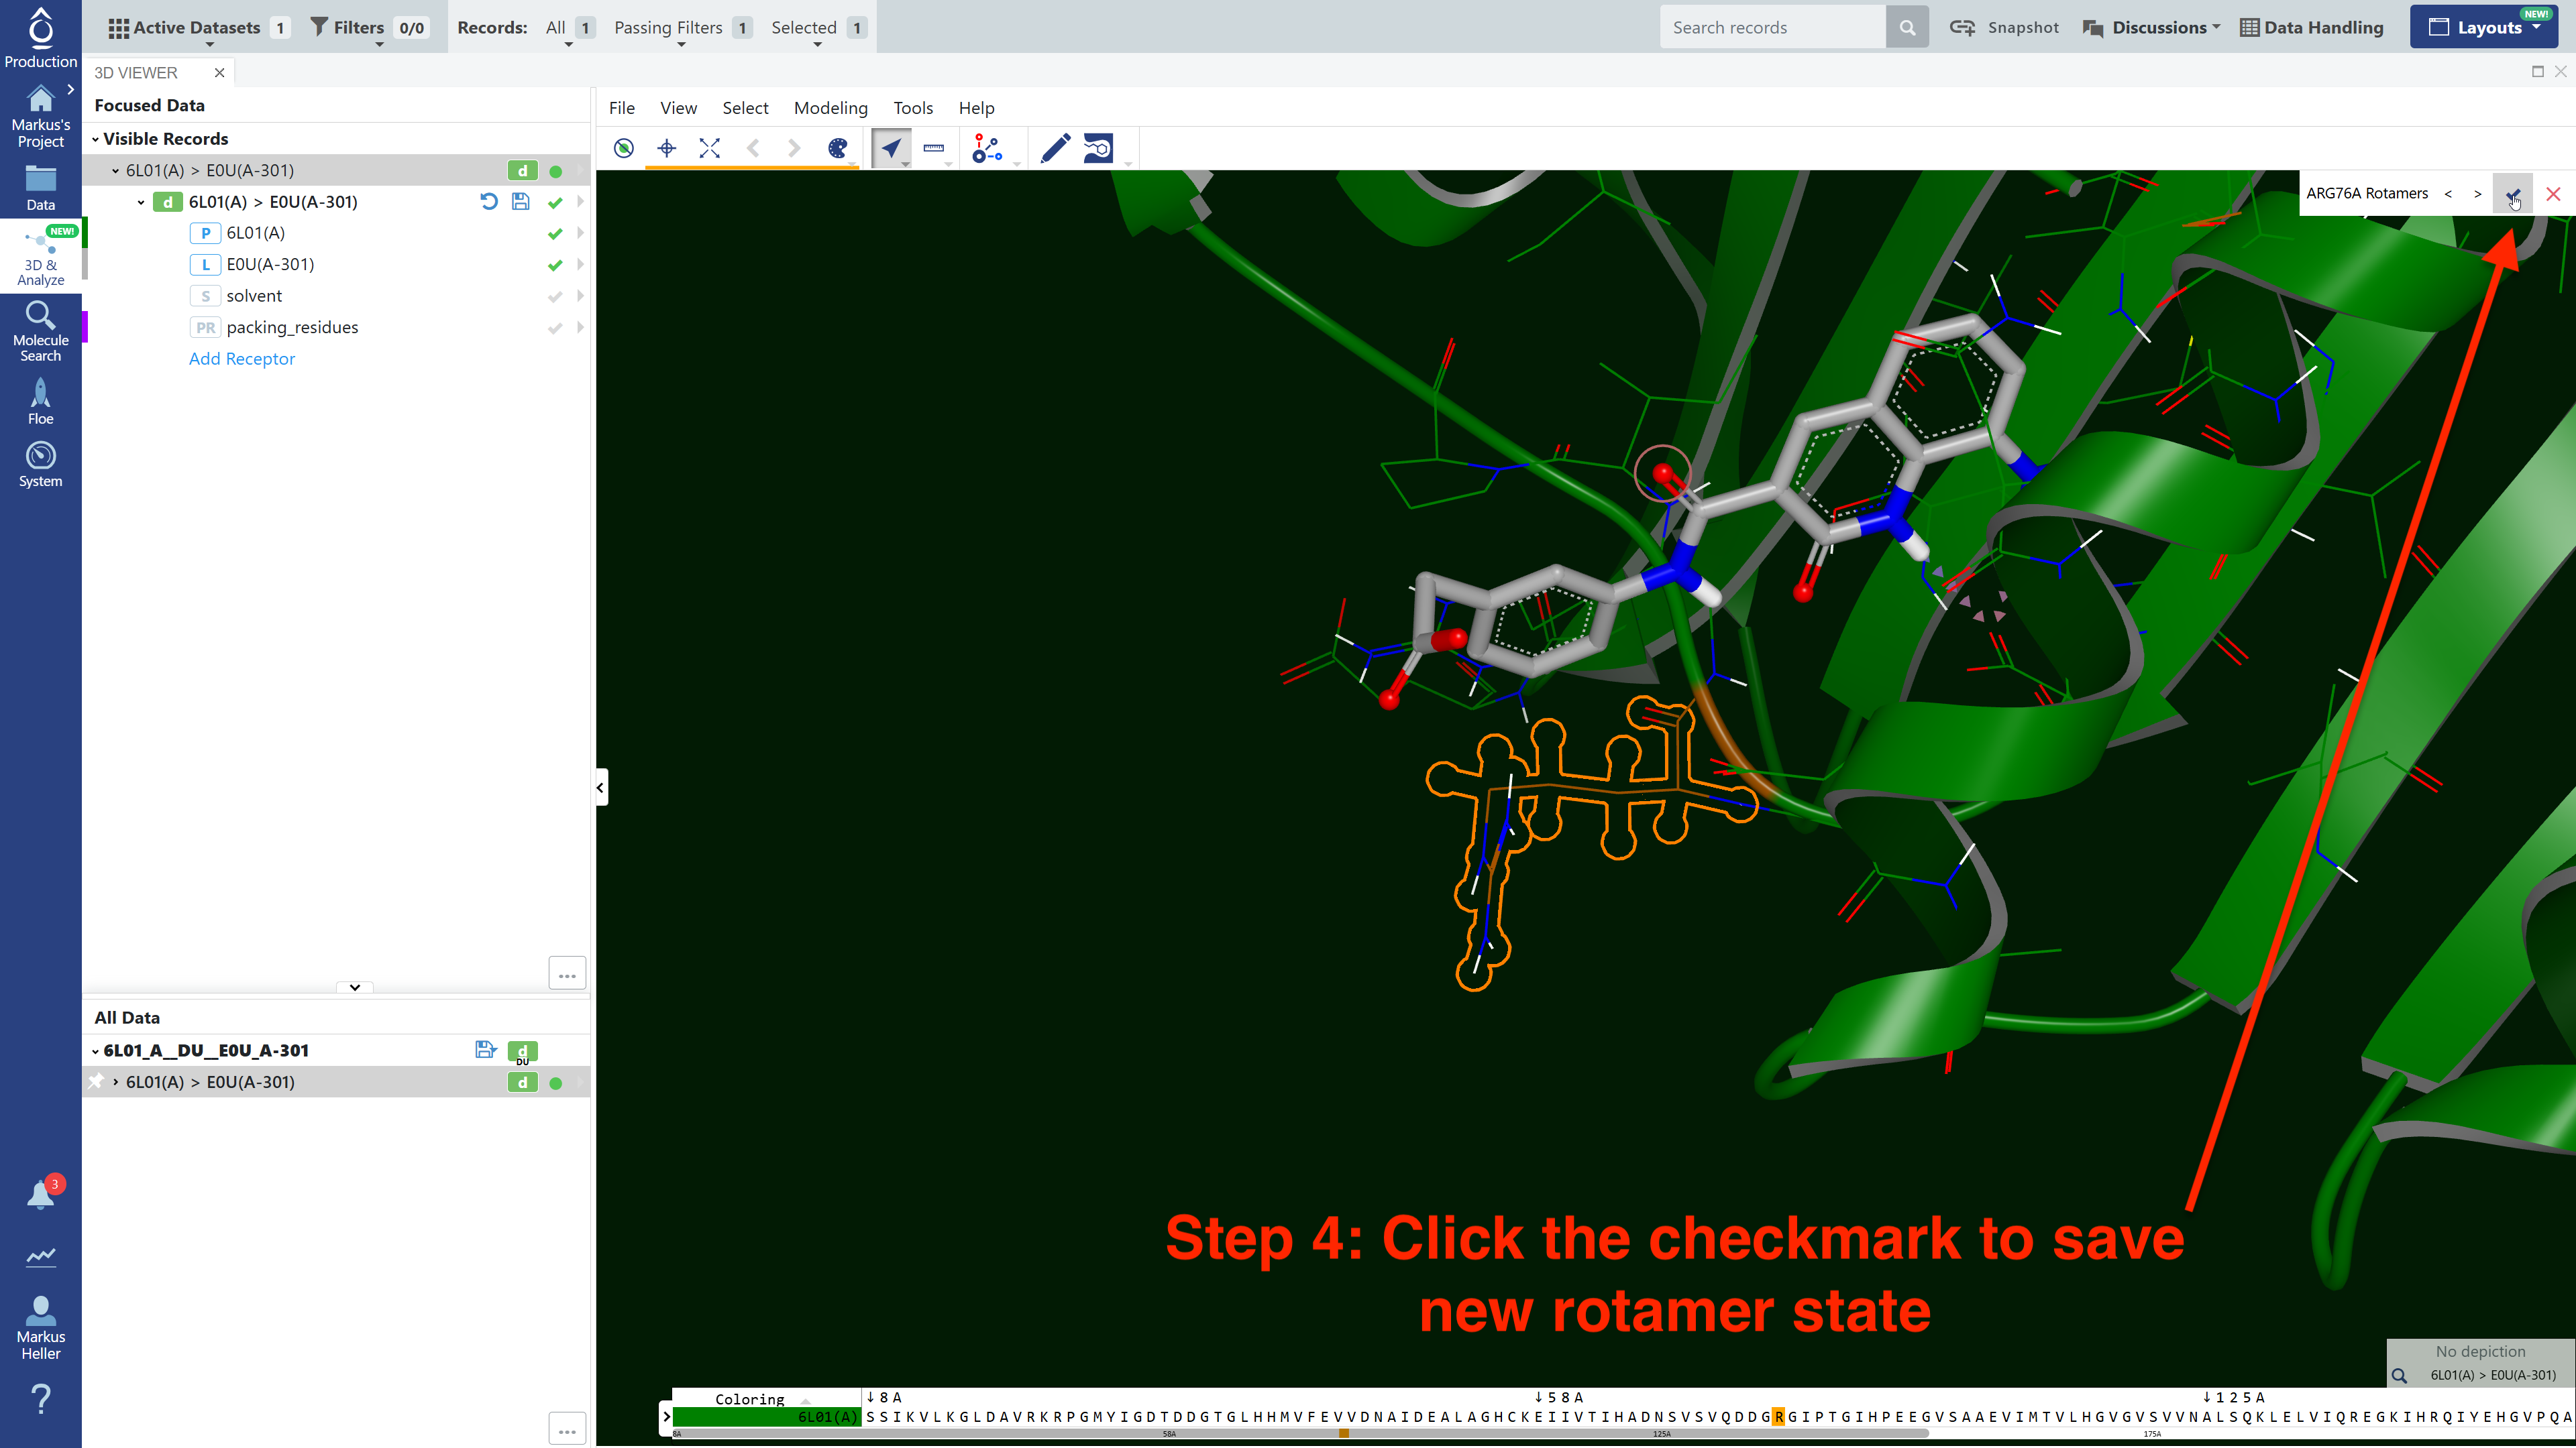Collapse the 6L01_A__DU__E0U_A-301 dataset
2576x1448 pixels.
(95, 1050)
